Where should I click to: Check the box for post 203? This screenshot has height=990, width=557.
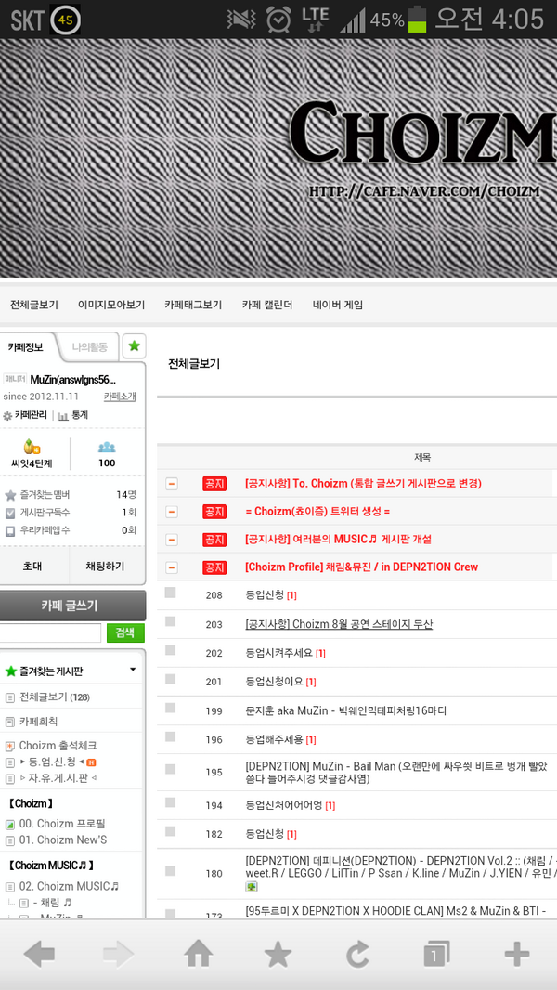(170, 621)
